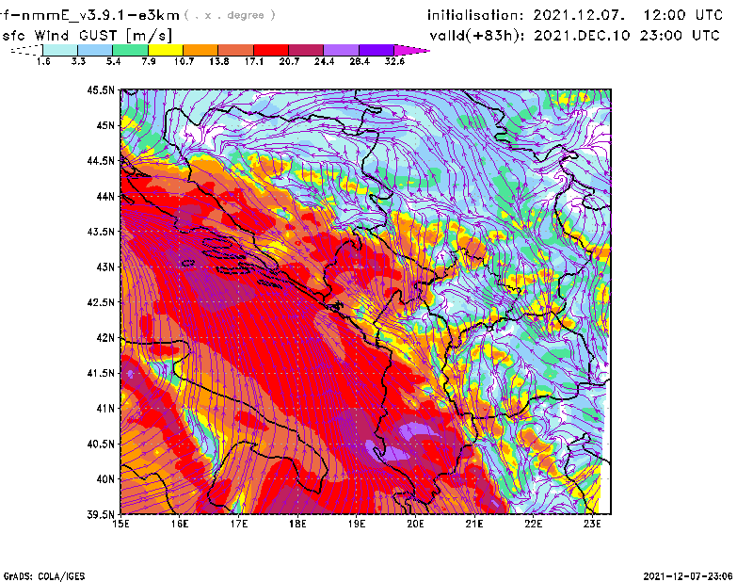Click the '( . x . degree )' resolution text
Screen dimensions: 753x582
(230, 15)
